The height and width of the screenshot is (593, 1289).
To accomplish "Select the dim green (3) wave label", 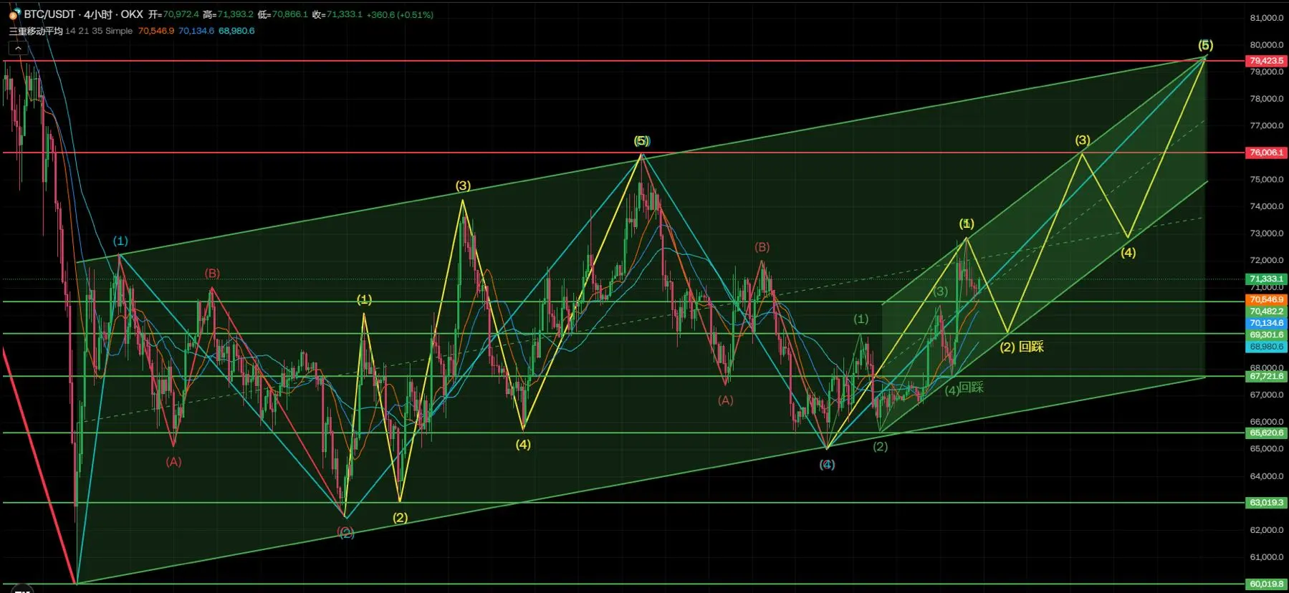I will [941, 291].
